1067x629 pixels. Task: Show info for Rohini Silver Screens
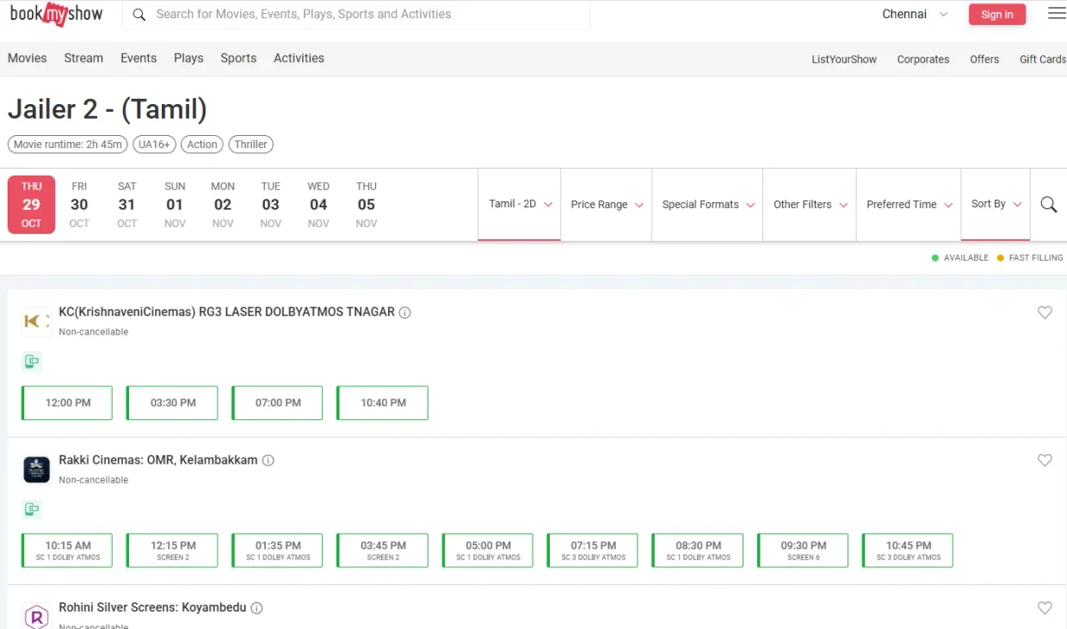(256, 608)
